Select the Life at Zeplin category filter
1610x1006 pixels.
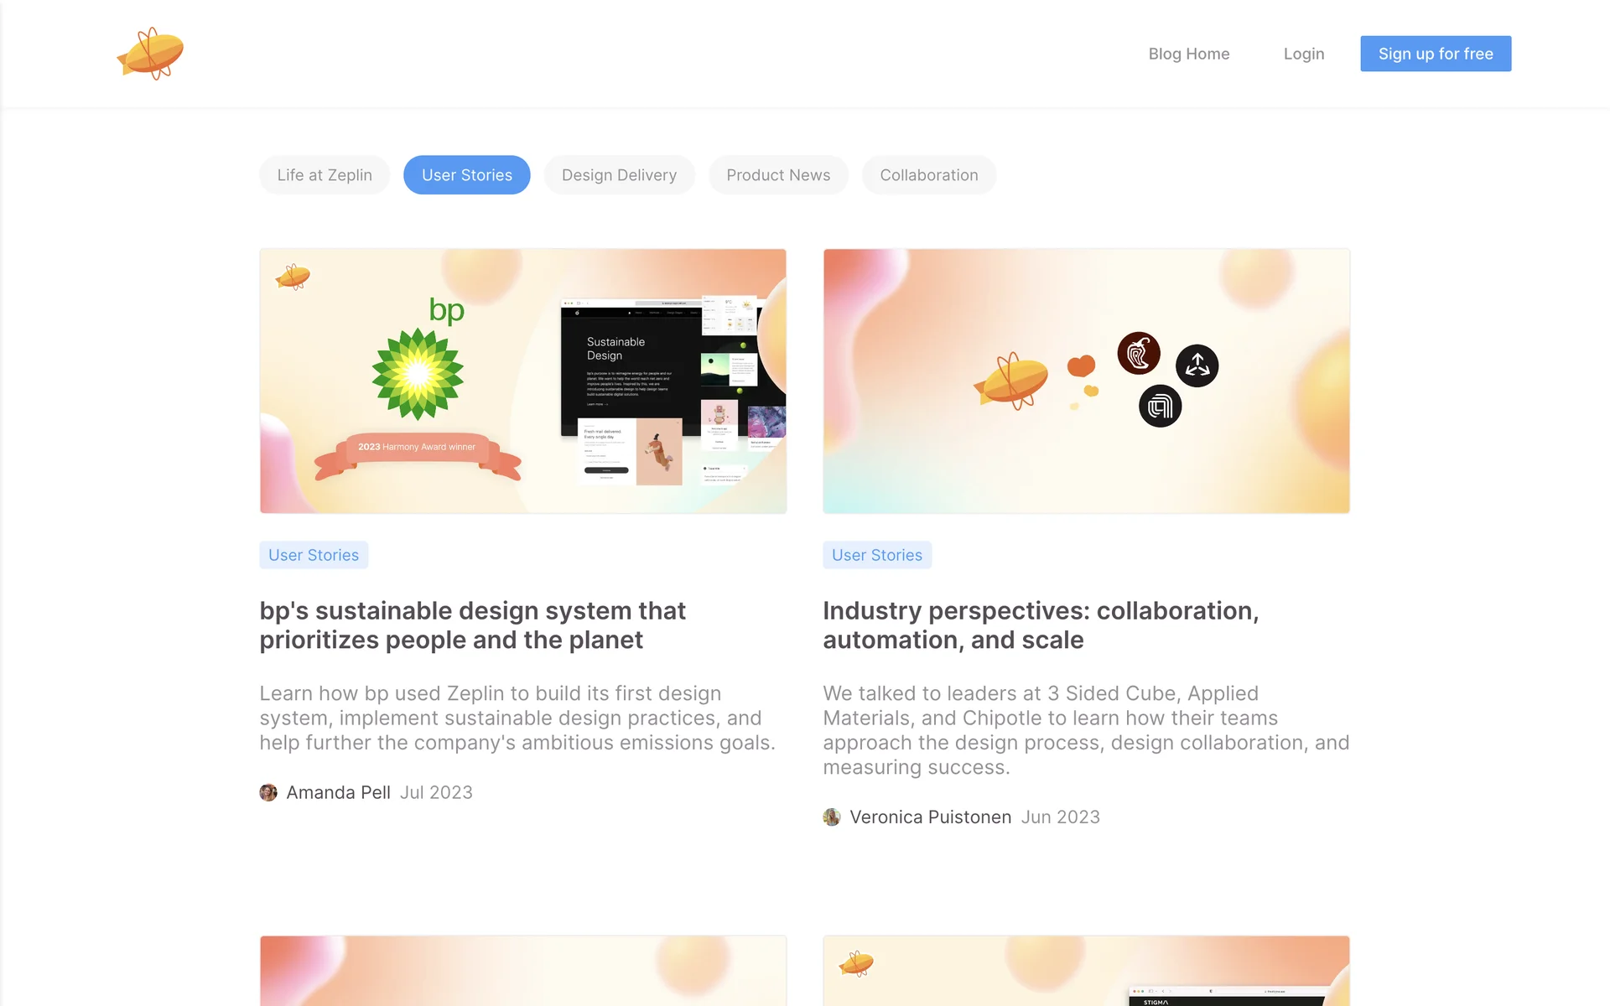click(x=325, y=175)
